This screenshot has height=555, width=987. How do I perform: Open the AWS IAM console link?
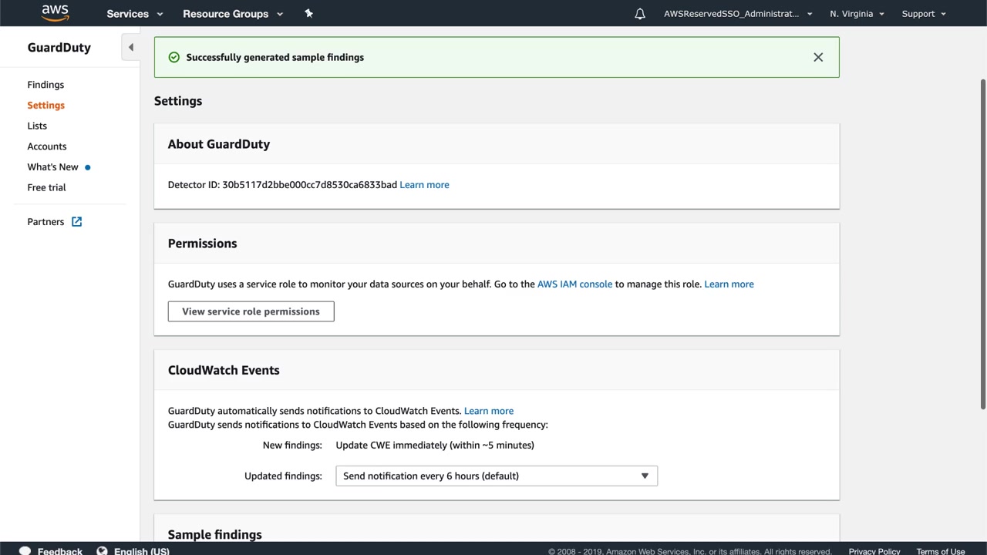574,284
